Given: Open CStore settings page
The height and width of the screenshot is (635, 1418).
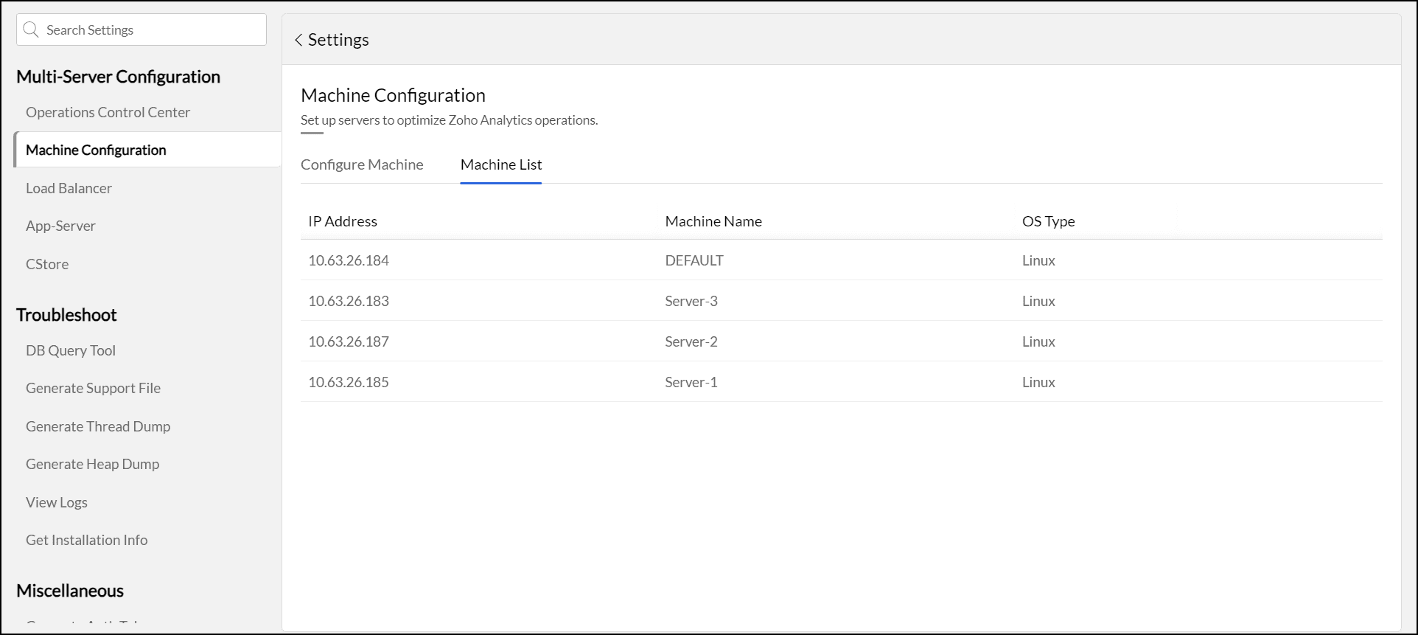Looking at the screenshot, I should (47, 264).
